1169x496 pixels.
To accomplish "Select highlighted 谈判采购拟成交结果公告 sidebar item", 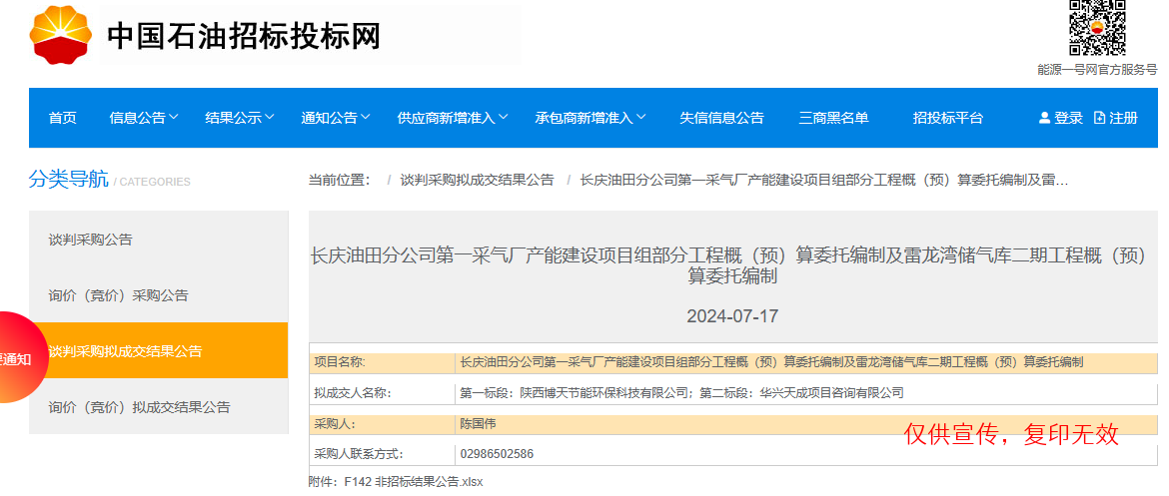I will click(x=125, y=351).
